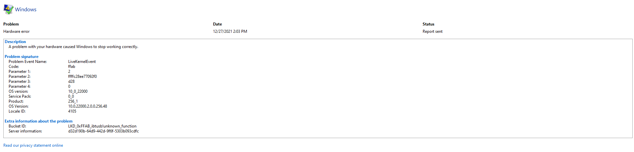Select the Description section heading
This screenshot has height=152, width=634.
pyautogui.click(x=15, y=42)
